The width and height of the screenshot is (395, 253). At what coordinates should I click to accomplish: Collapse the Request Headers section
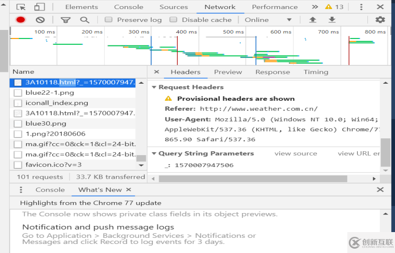coord(154,88)
